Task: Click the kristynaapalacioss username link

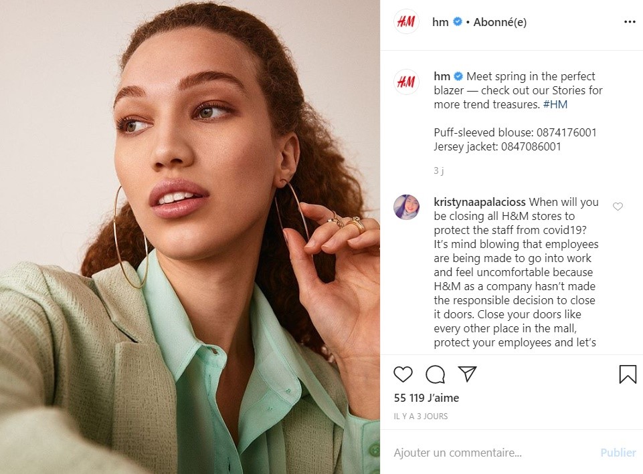Action: click(479, 202)
